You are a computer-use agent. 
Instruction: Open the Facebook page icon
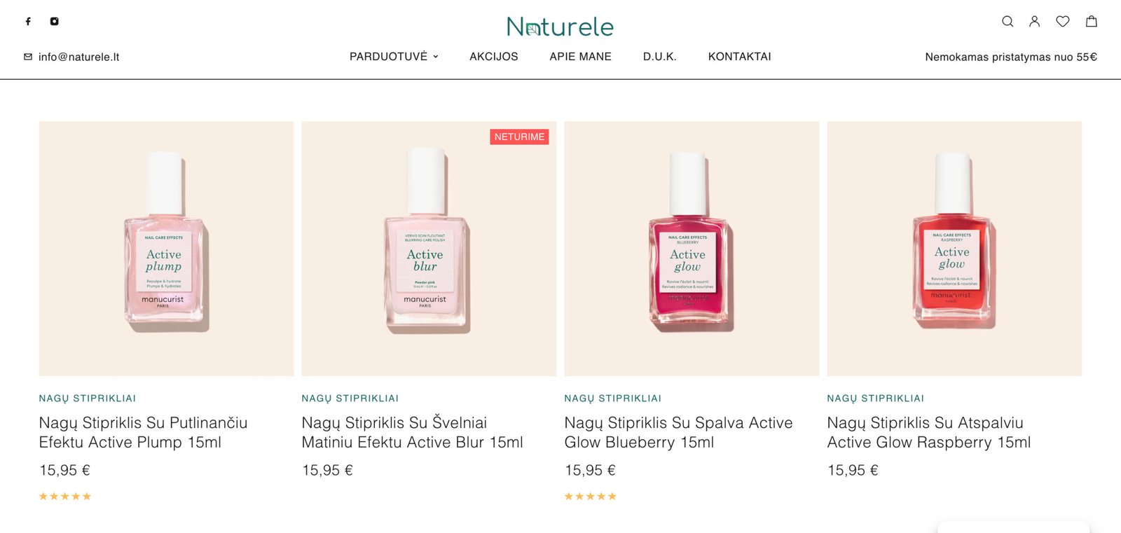(x=28, y=22)
